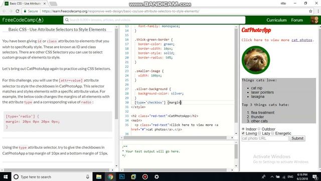Close the Basic CSS browser tab
The image size is (321, 181).
[45, 4]
